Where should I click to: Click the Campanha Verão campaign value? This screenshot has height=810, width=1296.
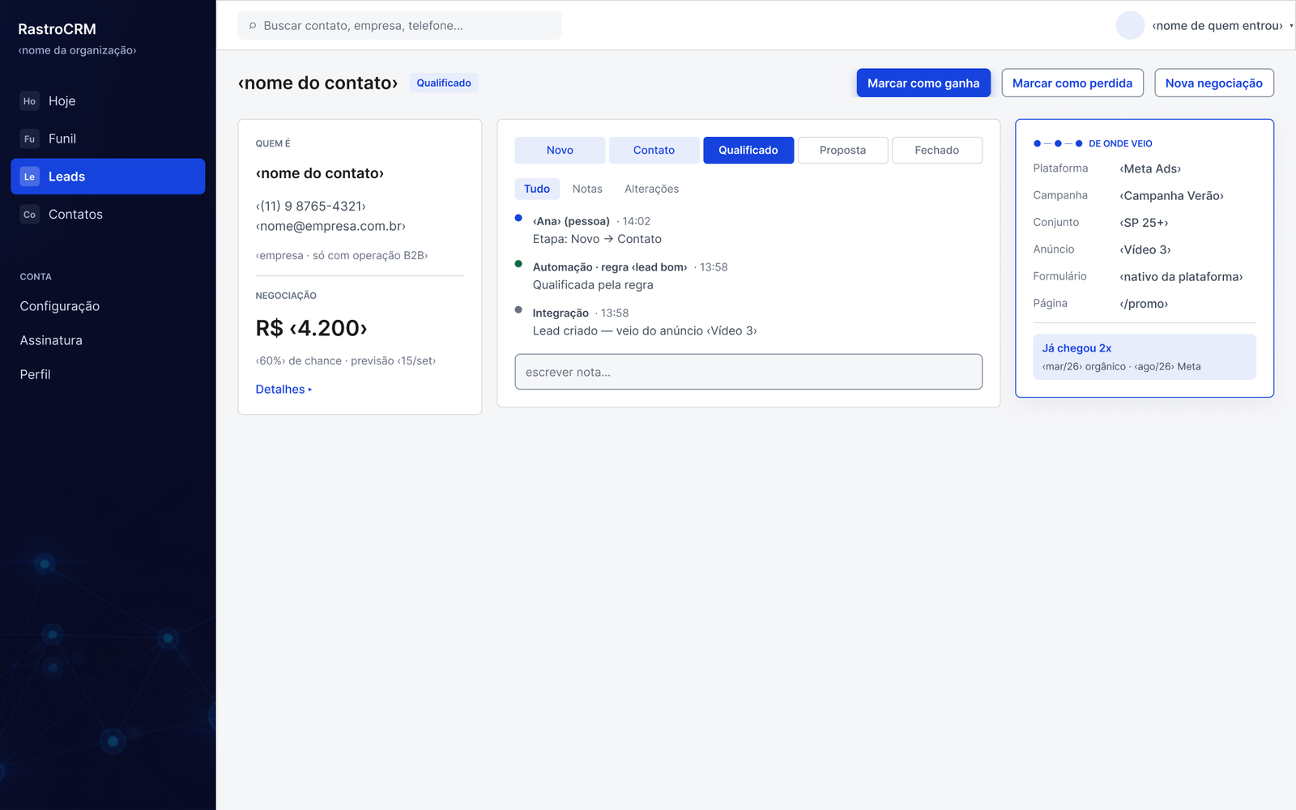pos(1171,195)
